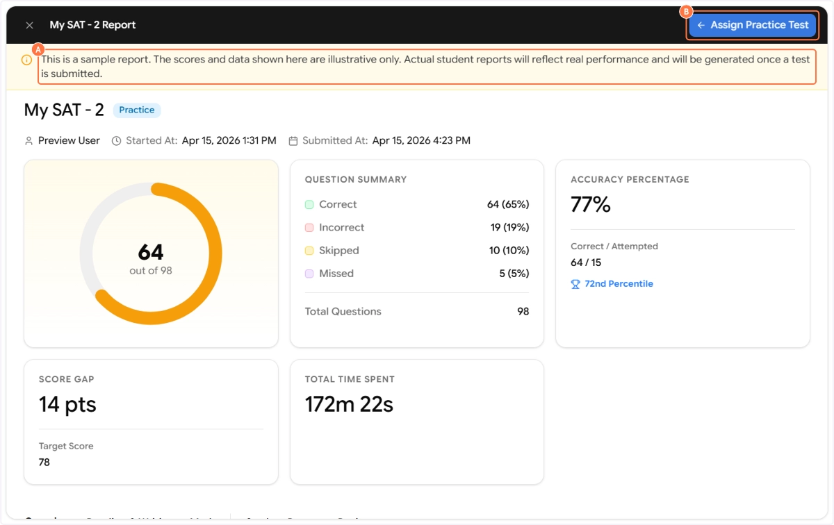Click the calendar icon beside Submitted At
Screen dimensions: 834x525
click(x=293, y=141)
